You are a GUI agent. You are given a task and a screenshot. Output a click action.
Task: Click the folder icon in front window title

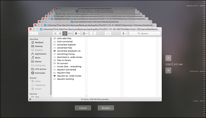click(x=41, y=29)
